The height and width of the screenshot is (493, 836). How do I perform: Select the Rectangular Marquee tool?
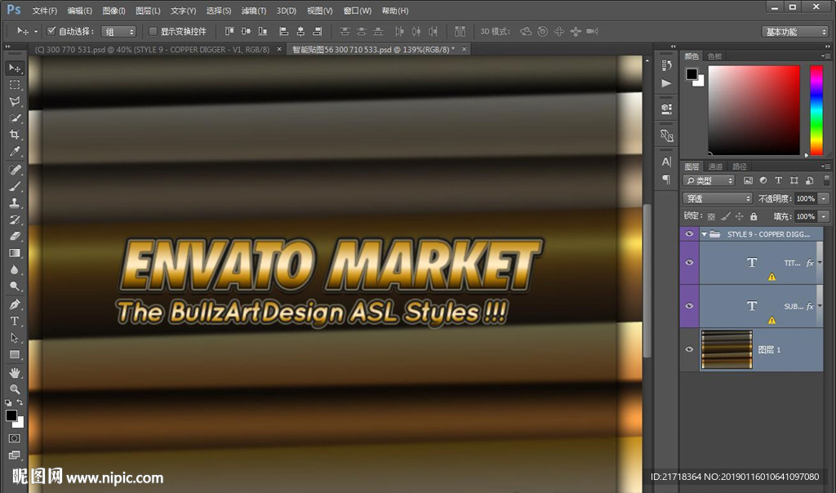[x=15, y=85]
